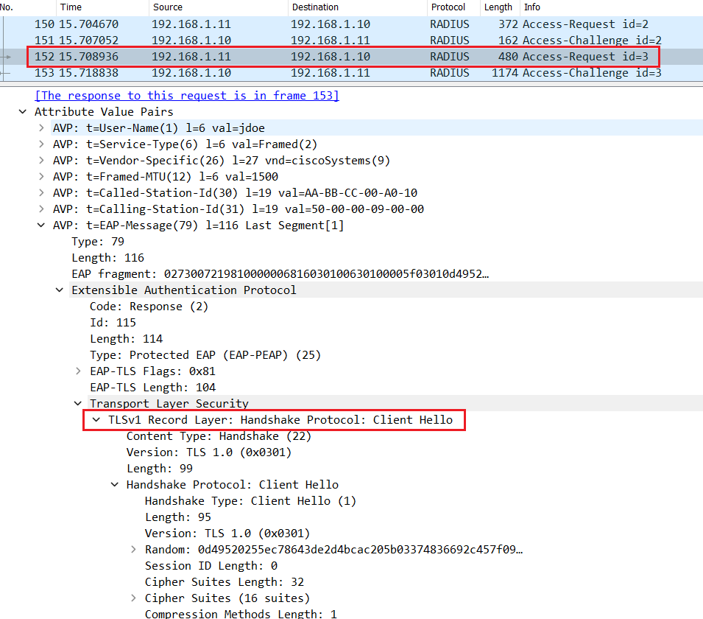Expand the Cipher Suites list
Image resolution: width=703 pixels, height=619 pixels.
click(x=133, y=598)
